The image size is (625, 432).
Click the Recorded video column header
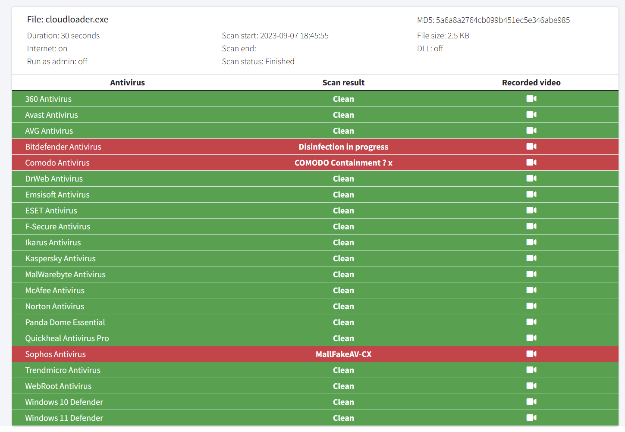pos(531,82)
